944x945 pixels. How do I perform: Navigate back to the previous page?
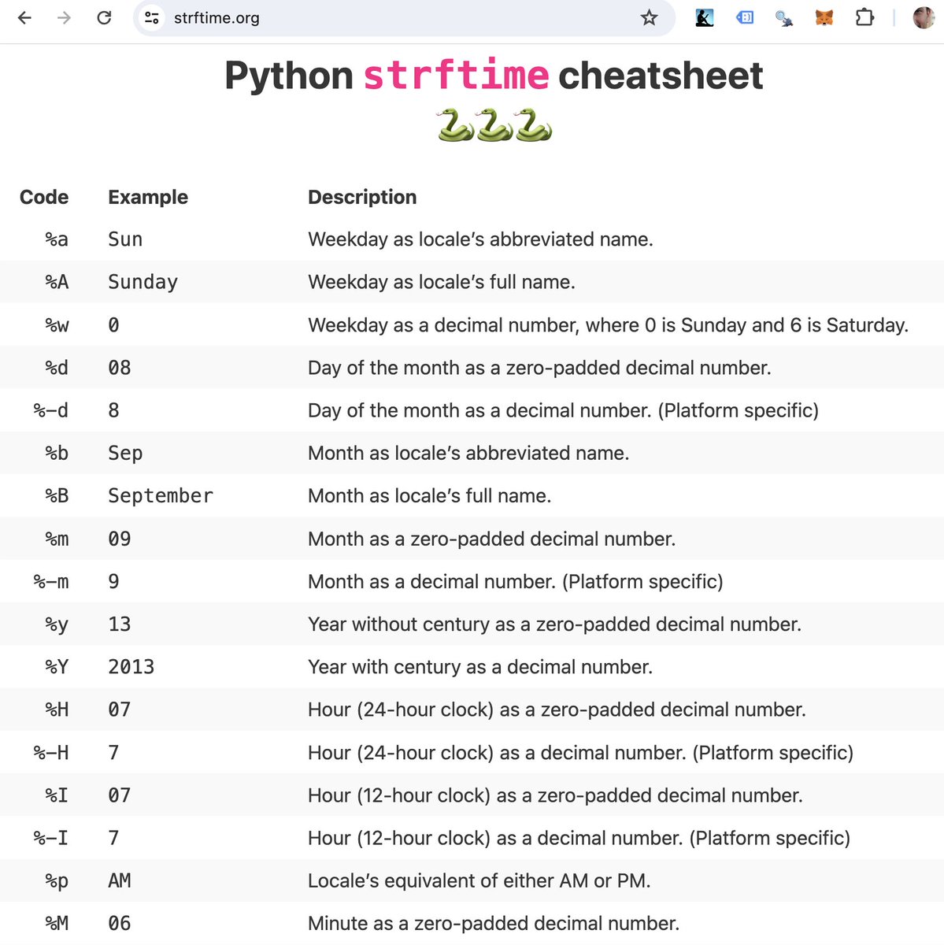tap(24, 17)
